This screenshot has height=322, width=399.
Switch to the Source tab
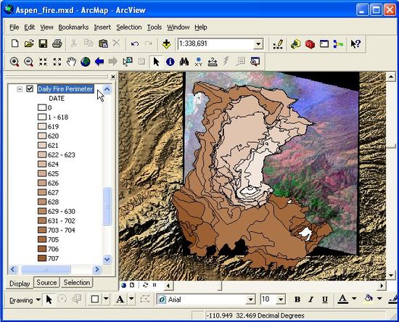point(46,283)
